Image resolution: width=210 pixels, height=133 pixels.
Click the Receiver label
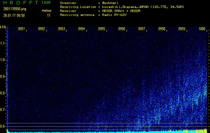coord(68,11)
